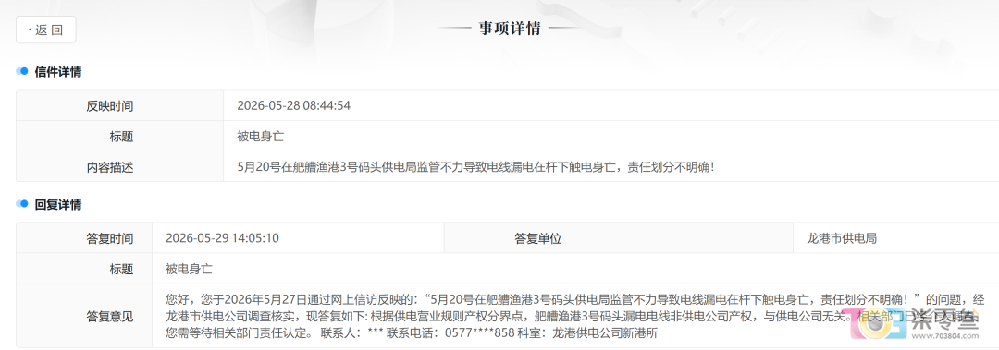Select the 事项详情 page heading
The width and height of the screenshot is (999, 350).
pos(509,29)
